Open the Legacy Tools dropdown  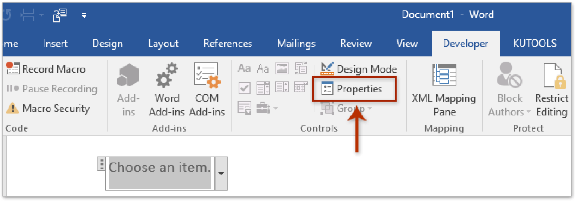click(267, 109)
